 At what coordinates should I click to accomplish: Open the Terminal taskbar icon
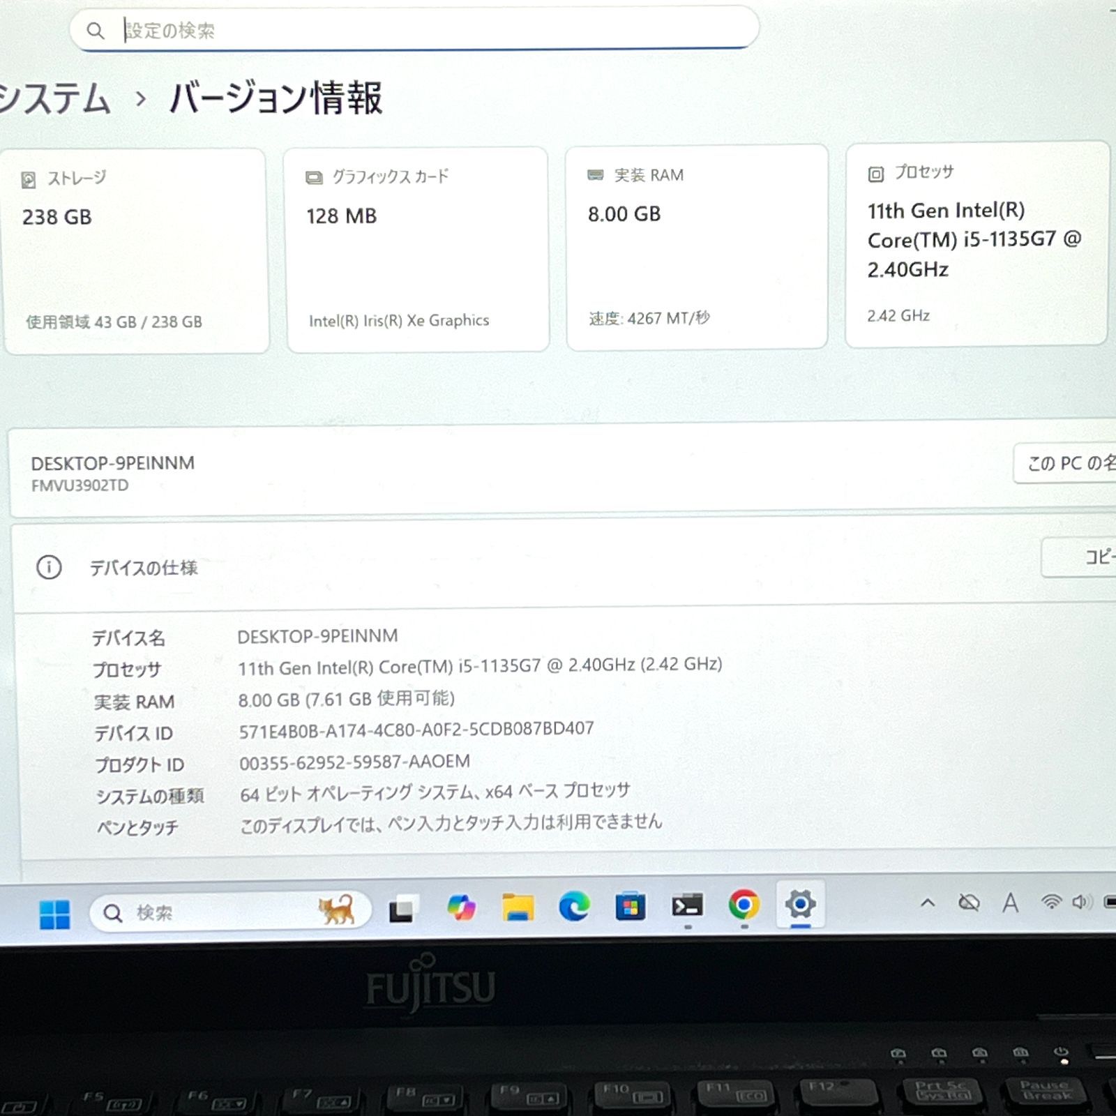click(x=687, y=905)
